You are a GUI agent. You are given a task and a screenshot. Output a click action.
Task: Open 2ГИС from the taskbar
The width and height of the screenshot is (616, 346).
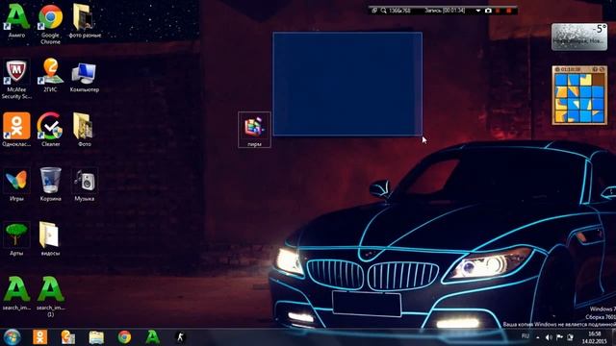point(68,337)
